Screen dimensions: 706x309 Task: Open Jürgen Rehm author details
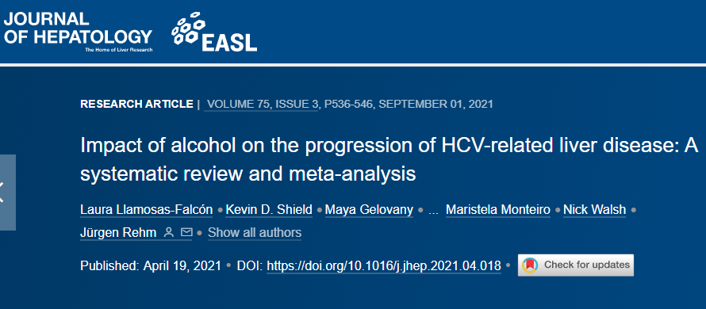pyautogui.click(x=118, y=232)
